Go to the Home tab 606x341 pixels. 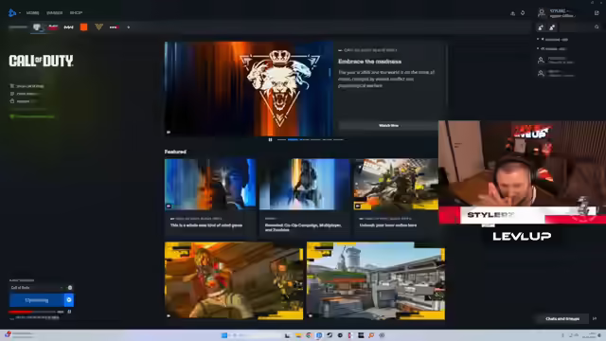click(x=32, y=12)
